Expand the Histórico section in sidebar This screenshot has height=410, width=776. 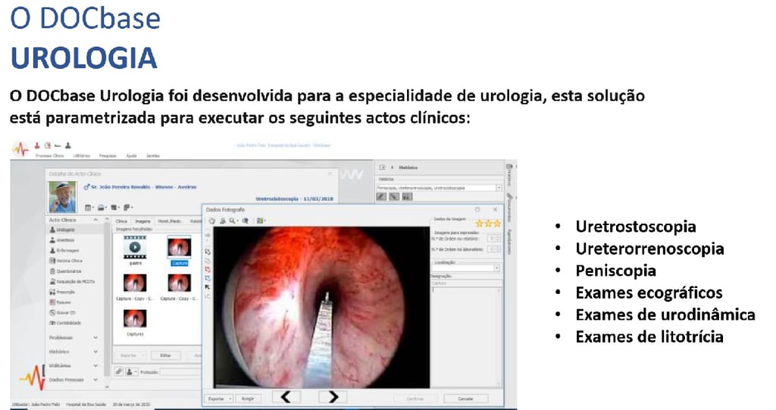(x=95, y=352)
